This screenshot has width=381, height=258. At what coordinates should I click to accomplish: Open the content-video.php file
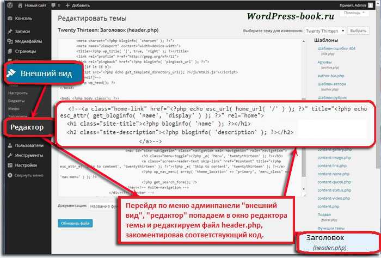click(x=334, y=198)
